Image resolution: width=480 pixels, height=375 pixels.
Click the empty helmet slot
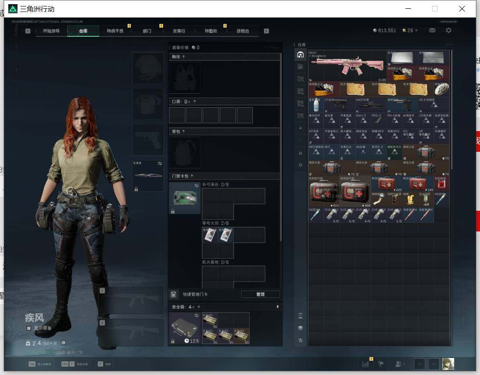tap(148, 68)
